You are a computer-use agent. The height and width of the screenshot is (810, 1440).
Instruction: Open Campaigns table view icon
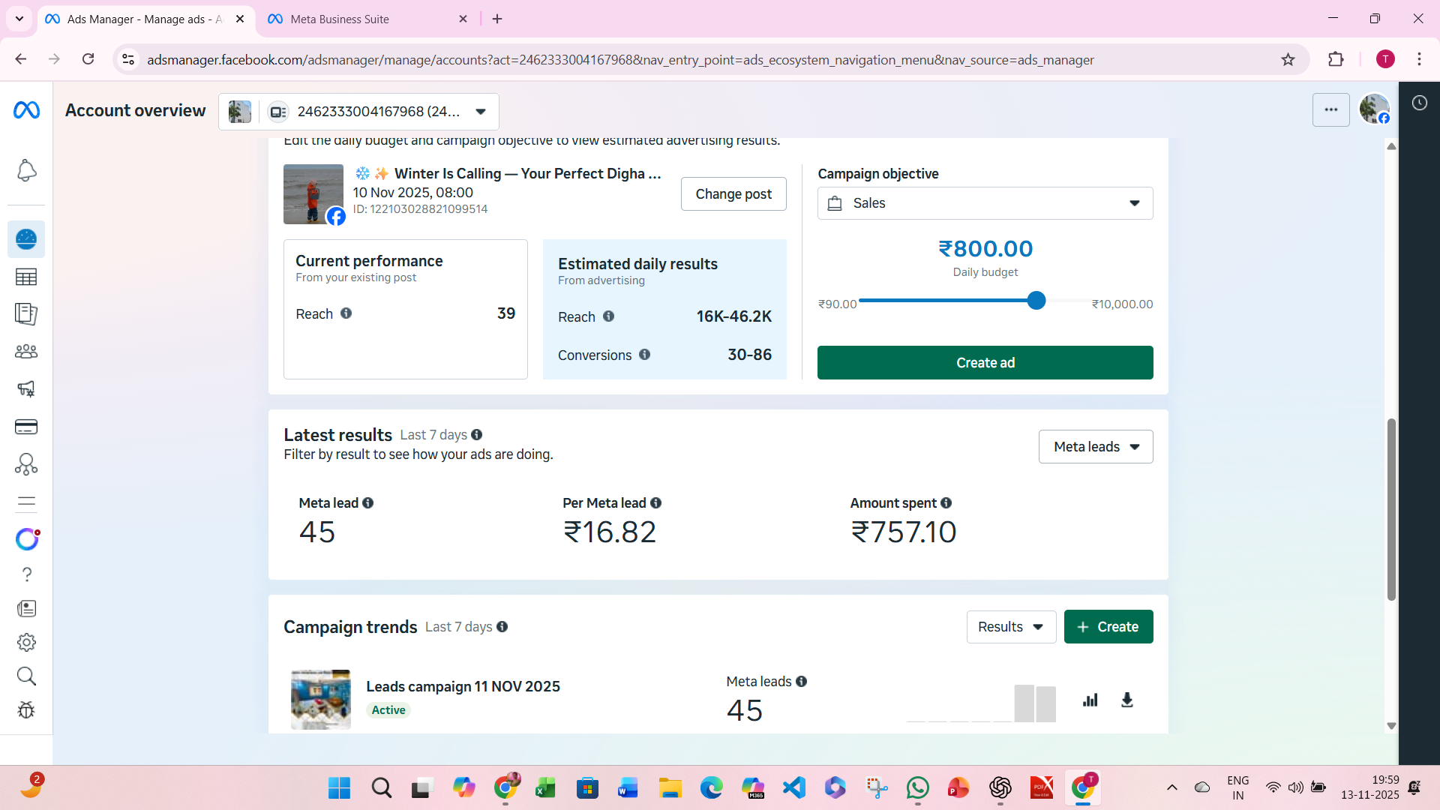pyautogui.click(x=26, y=277)
